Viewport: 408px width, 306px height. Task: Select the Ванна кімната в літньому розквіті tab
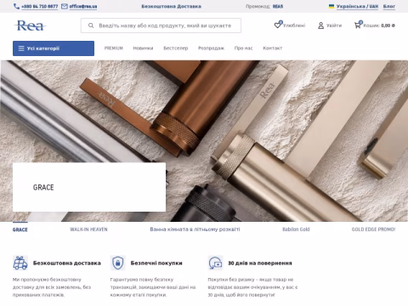(x=195, y=229)
